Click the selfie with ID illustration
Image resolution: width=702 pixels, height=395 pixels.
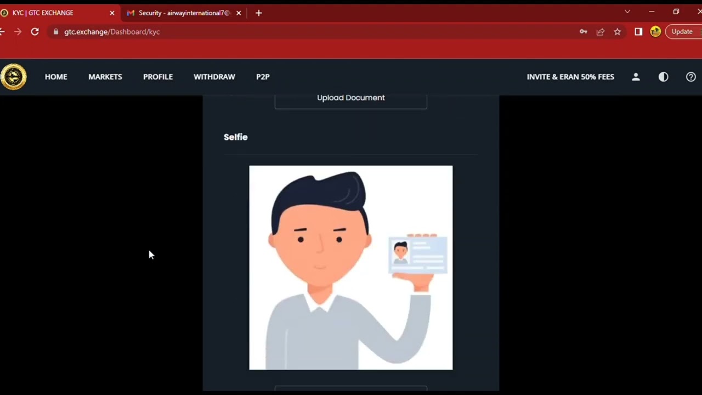point(351,268)
